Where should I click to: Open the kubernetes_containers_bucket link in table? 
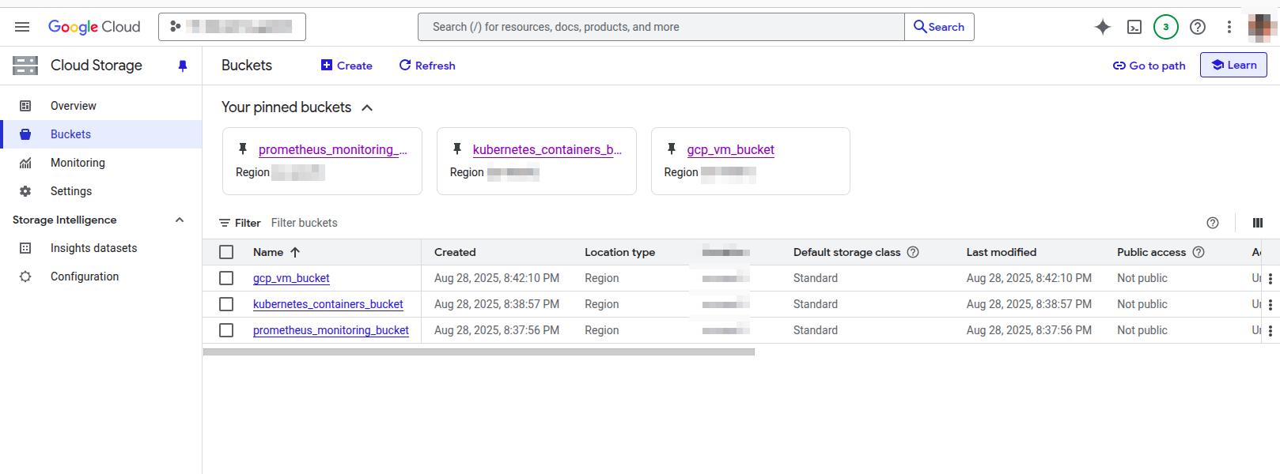[328, 304]
